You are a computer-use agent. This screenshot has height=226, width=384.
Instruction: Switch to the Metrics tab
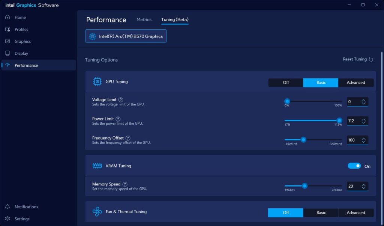pos(144,20)
